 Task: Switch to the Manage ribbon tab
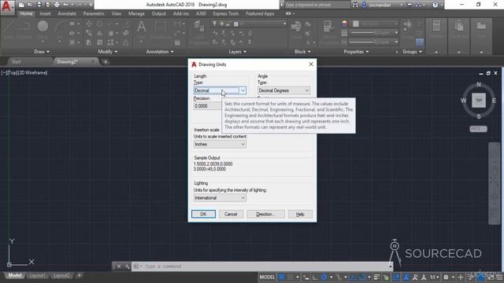[x=136, y=13]
